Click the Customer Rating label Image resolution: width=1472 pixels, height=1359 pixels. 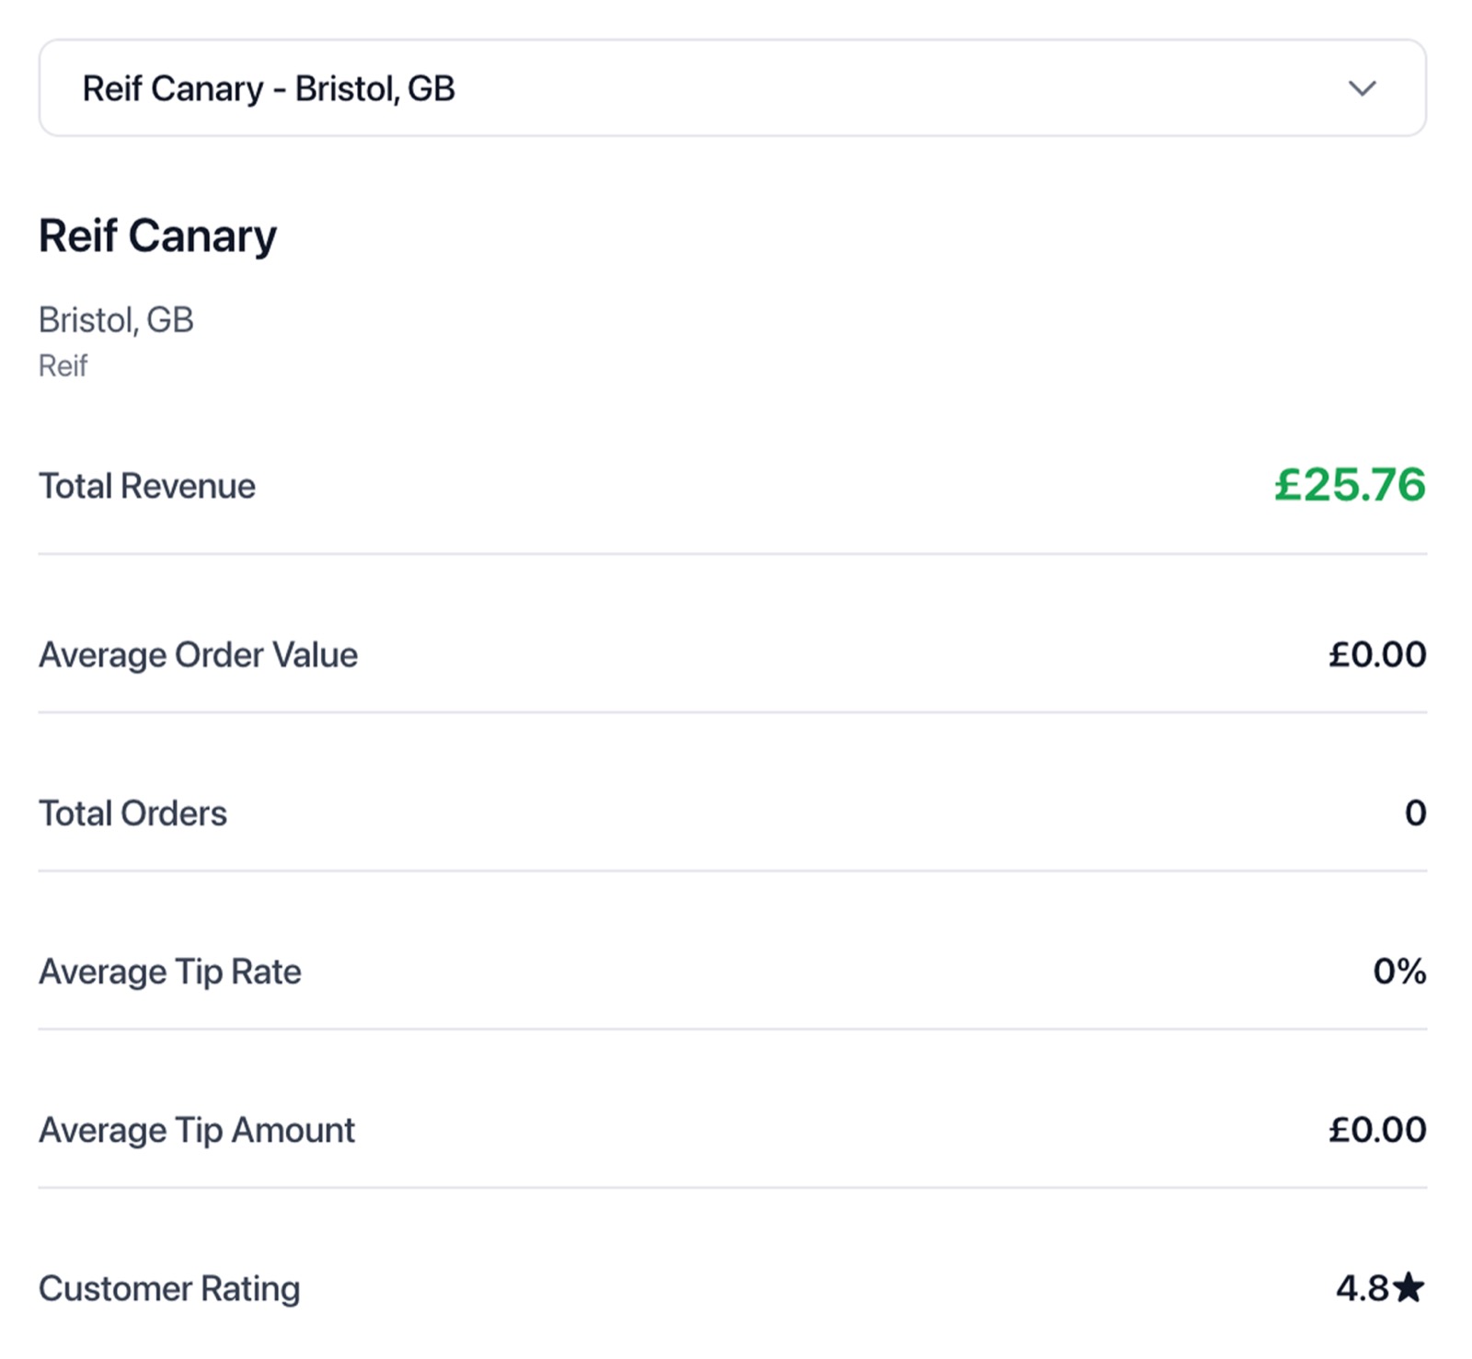pyautogui.click(x=169, y=1288)
